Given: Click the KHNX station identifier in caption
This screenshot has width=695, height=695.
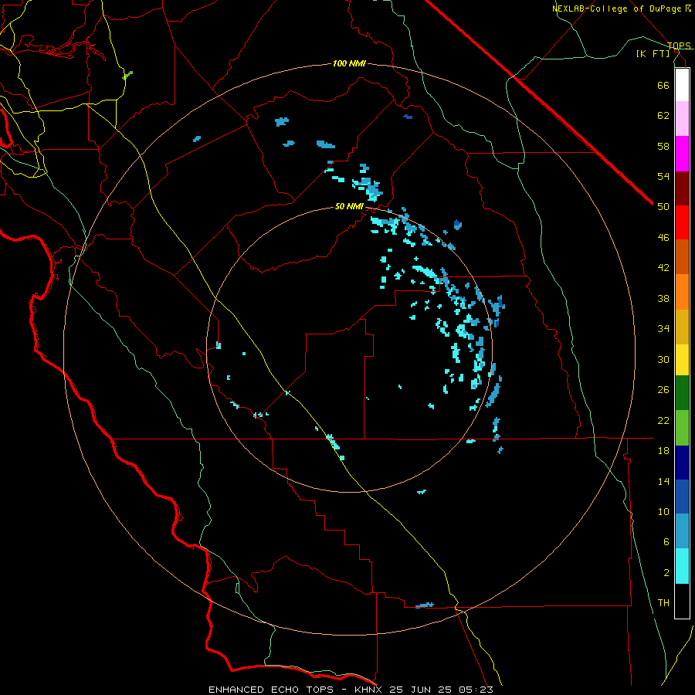Looking at the screenshot, I should [370, 690].
